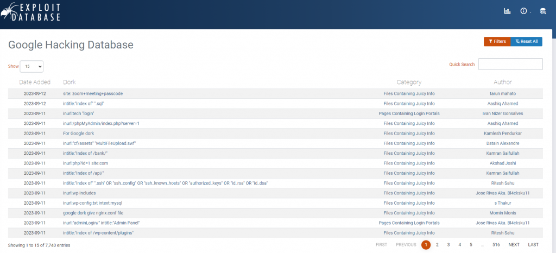Screen dimensions: 556x253
Task: Open the Show entries dropdown
Action: [x=31, y=66]
